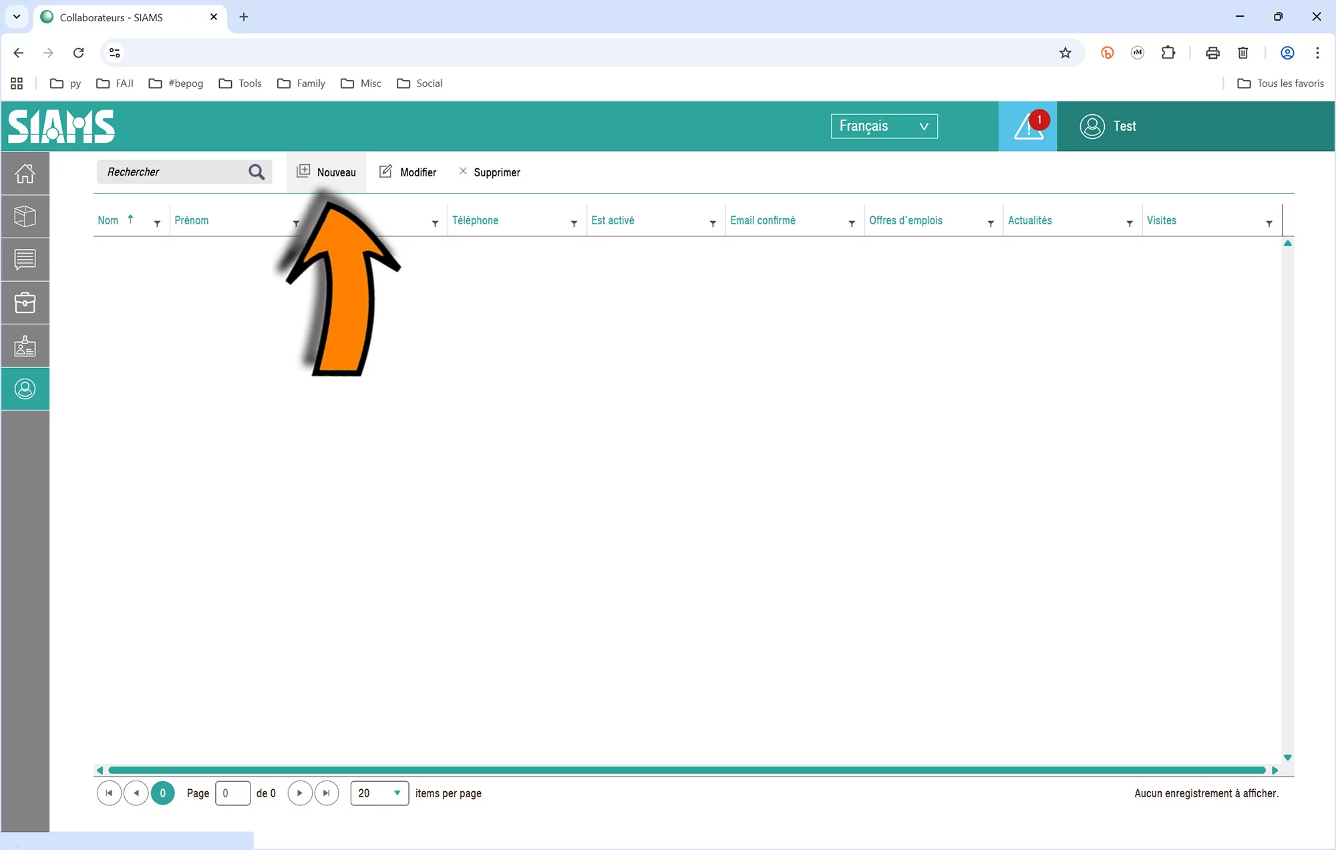Open the news list sidebar icon
This screenshot has height=850, width=1336.
(25, 259)
